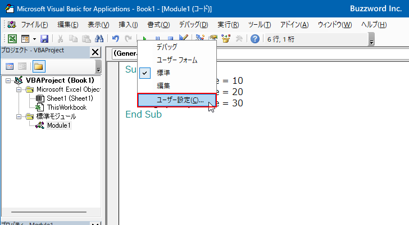
Task: Click the Cut scissors icon
Action: point(61,39)
